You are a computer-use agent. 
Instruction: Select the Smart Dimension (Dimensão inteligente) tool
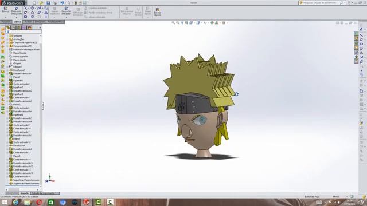click(x=16, y=11)
